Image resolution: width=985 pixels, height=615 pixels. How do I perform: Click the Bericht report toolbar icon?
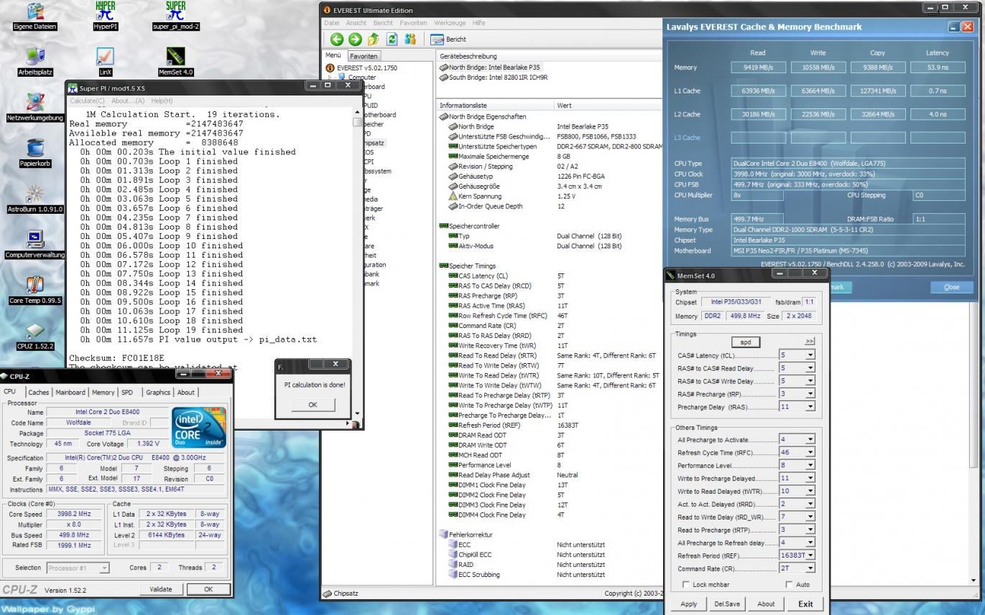[x=448, y=39]
